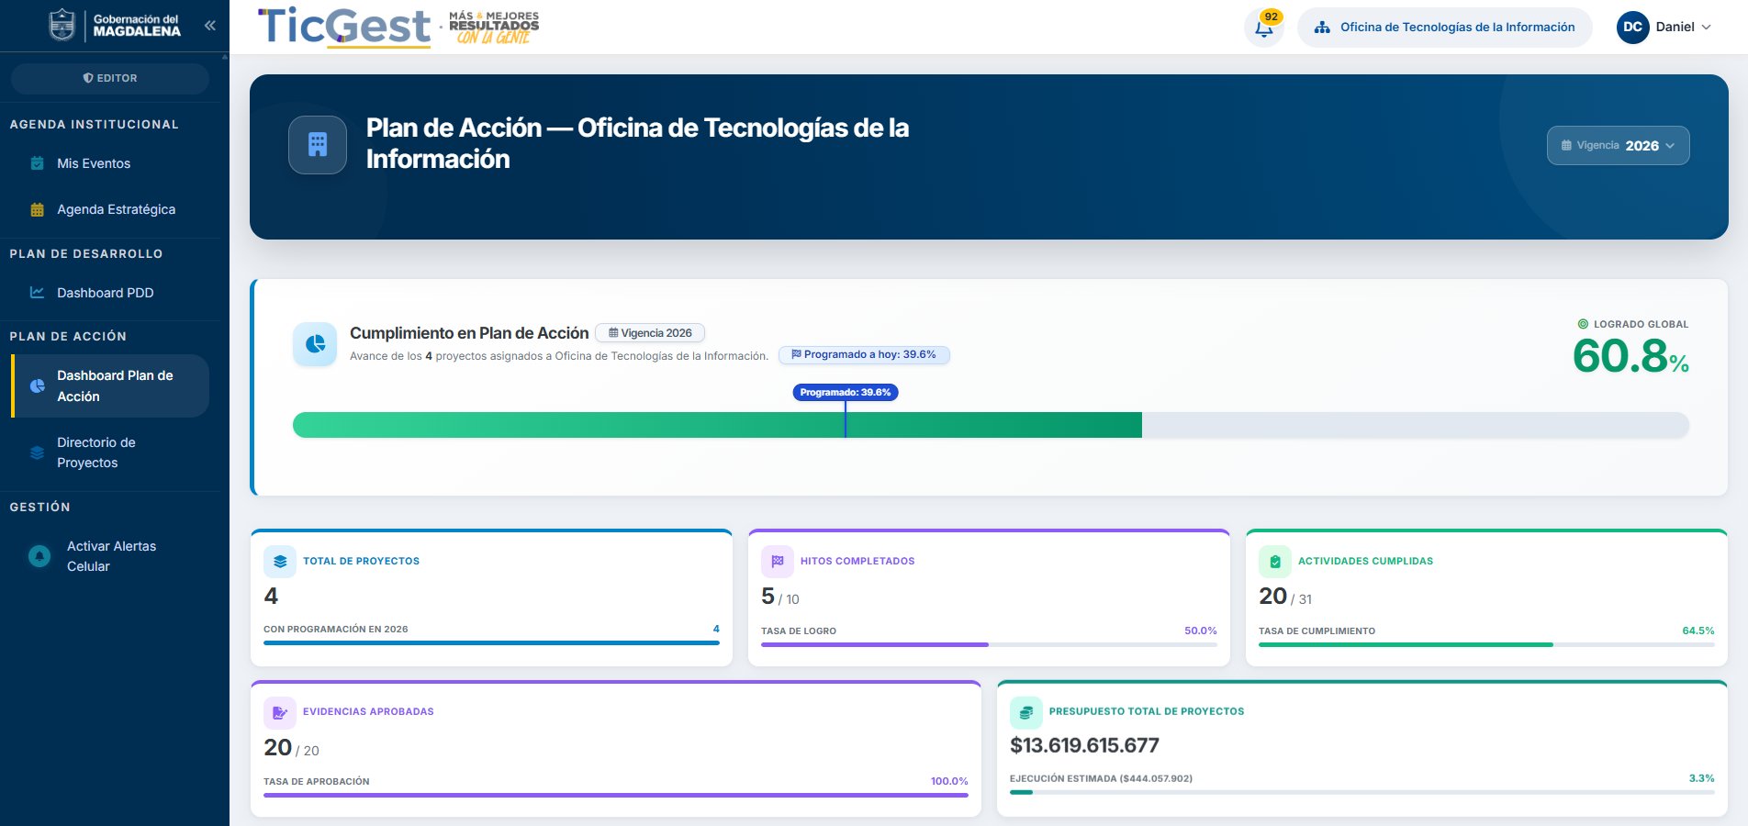This screenshot has width=1748, height=826.
Task: Open Directorio de Proyectos
Action: pyautogui.click(x=110, y=452)
